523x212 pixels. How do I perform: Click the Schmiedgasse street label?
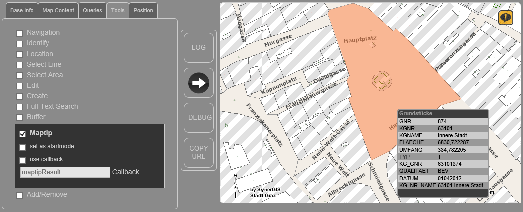[379, 181]
